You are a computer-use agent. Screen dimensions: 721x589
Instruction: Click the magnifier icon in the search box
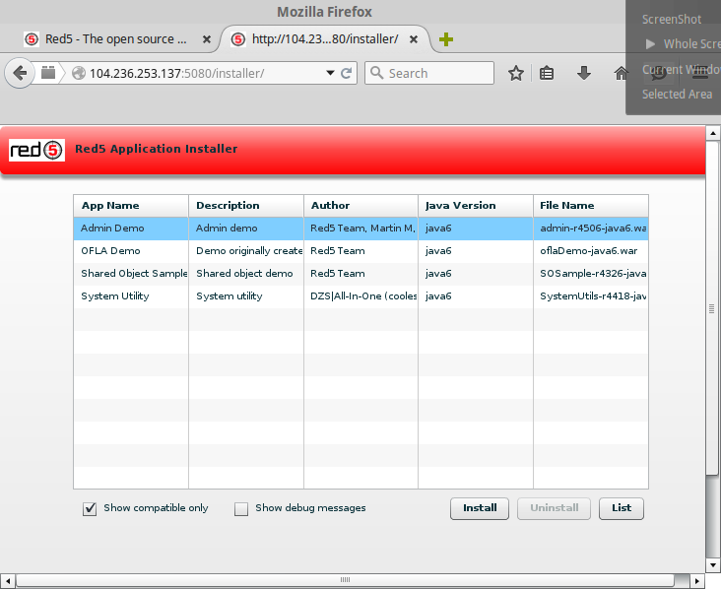click(x=376, y=73)
